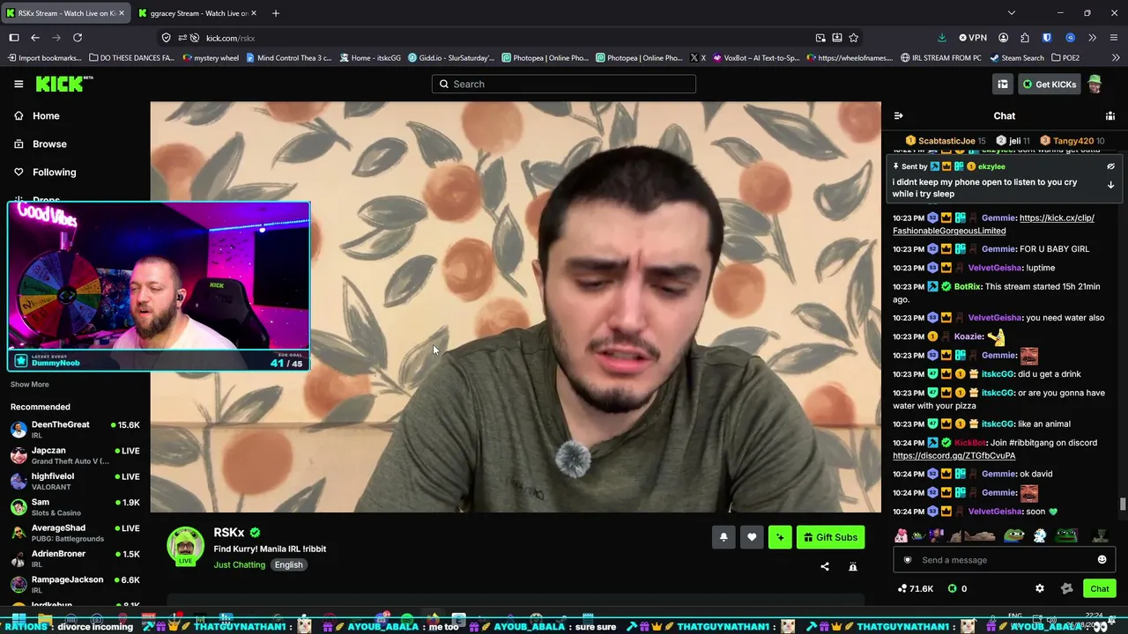The width and height of the screenshot is (1128, 634).
Task: Click the KICK beta logo
Action: (x=64, y=84)
